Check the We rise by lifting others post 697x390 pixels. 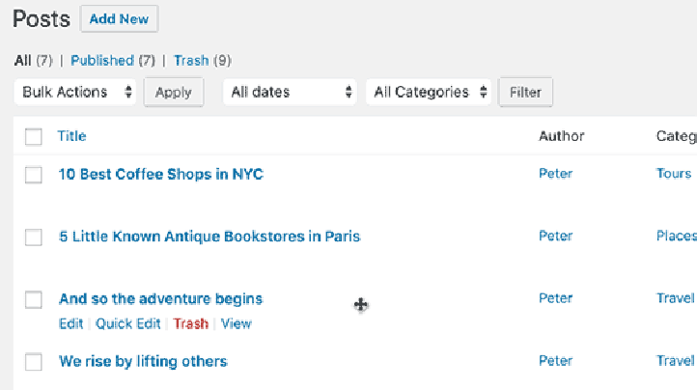tap(34, 362)
